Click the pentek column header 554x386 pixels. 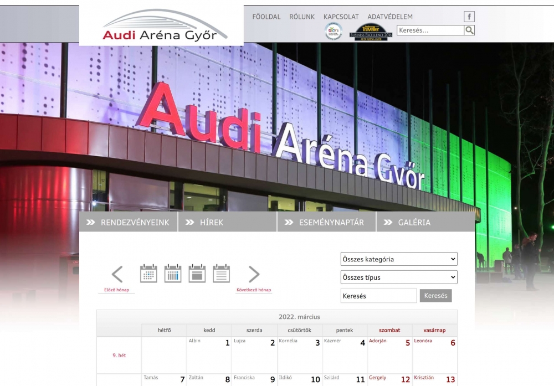point(345,330)
